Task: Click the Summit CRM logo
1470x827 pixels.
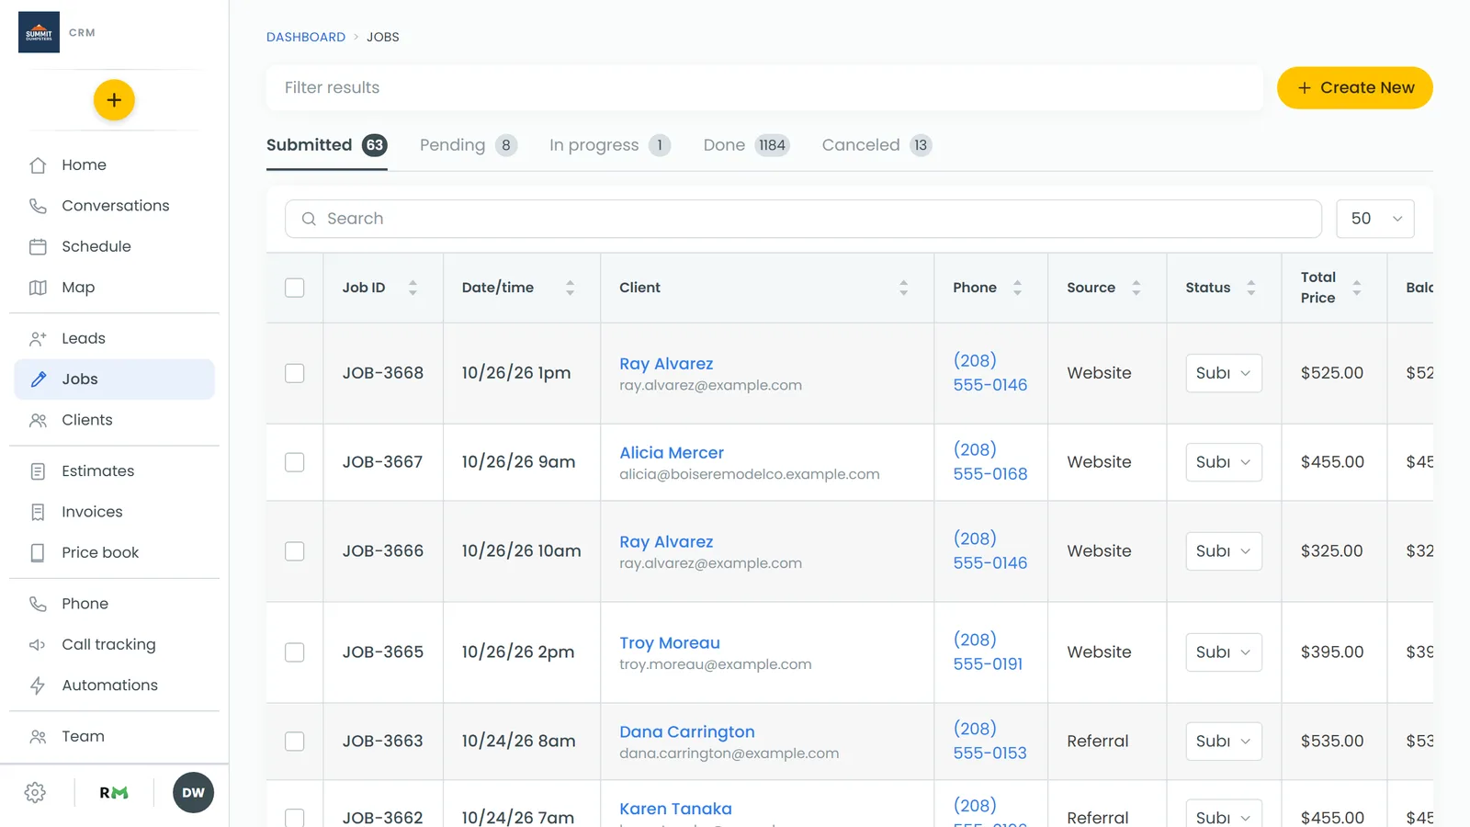Action: (x=39, y=32)
